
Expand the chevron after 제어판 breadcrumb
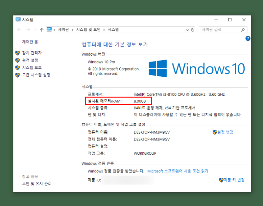pyautogui.click(x=72, y=30)
